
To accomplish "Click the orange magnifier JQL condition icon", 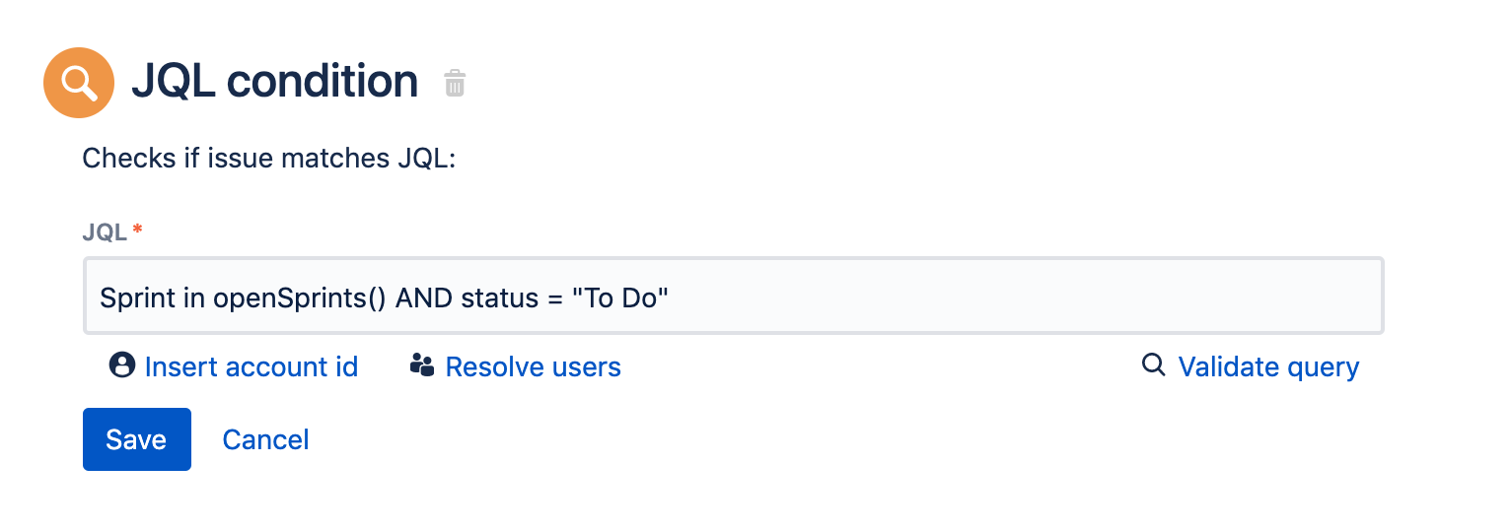I will point(79,83).
